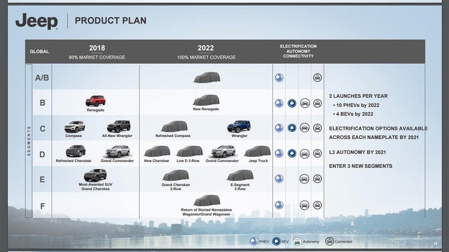
Task: Click the Autonomy icon in the D segment row
Action: pos(305,153)
